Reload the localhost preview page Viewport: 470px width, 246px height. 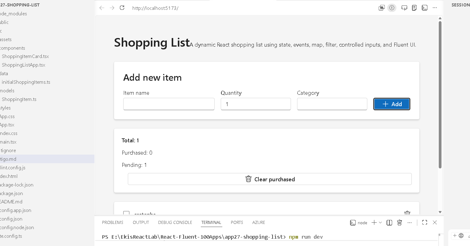pyautogui.click(x=122, y=8)
